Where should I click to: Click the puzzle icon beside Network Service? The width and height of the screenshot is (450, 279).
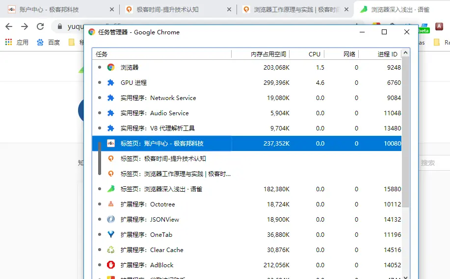pyautogui.click(x=111, y=98)
